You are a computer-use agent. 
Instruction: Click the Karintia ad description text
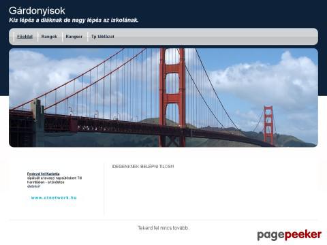pos(54,182)
